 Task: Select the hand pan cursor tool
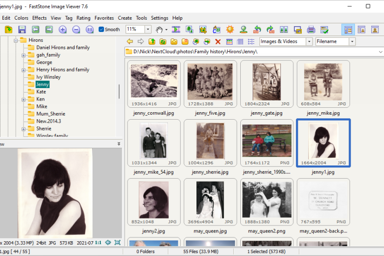[x=159, y=30]
